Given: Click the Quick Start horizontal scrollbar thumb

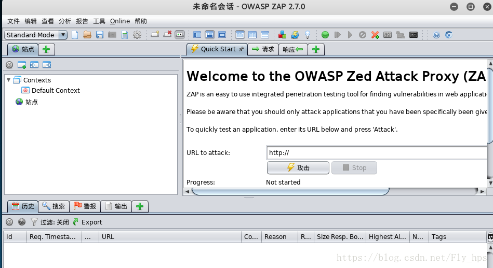Looking at the screenshot, I should (290, 191).
